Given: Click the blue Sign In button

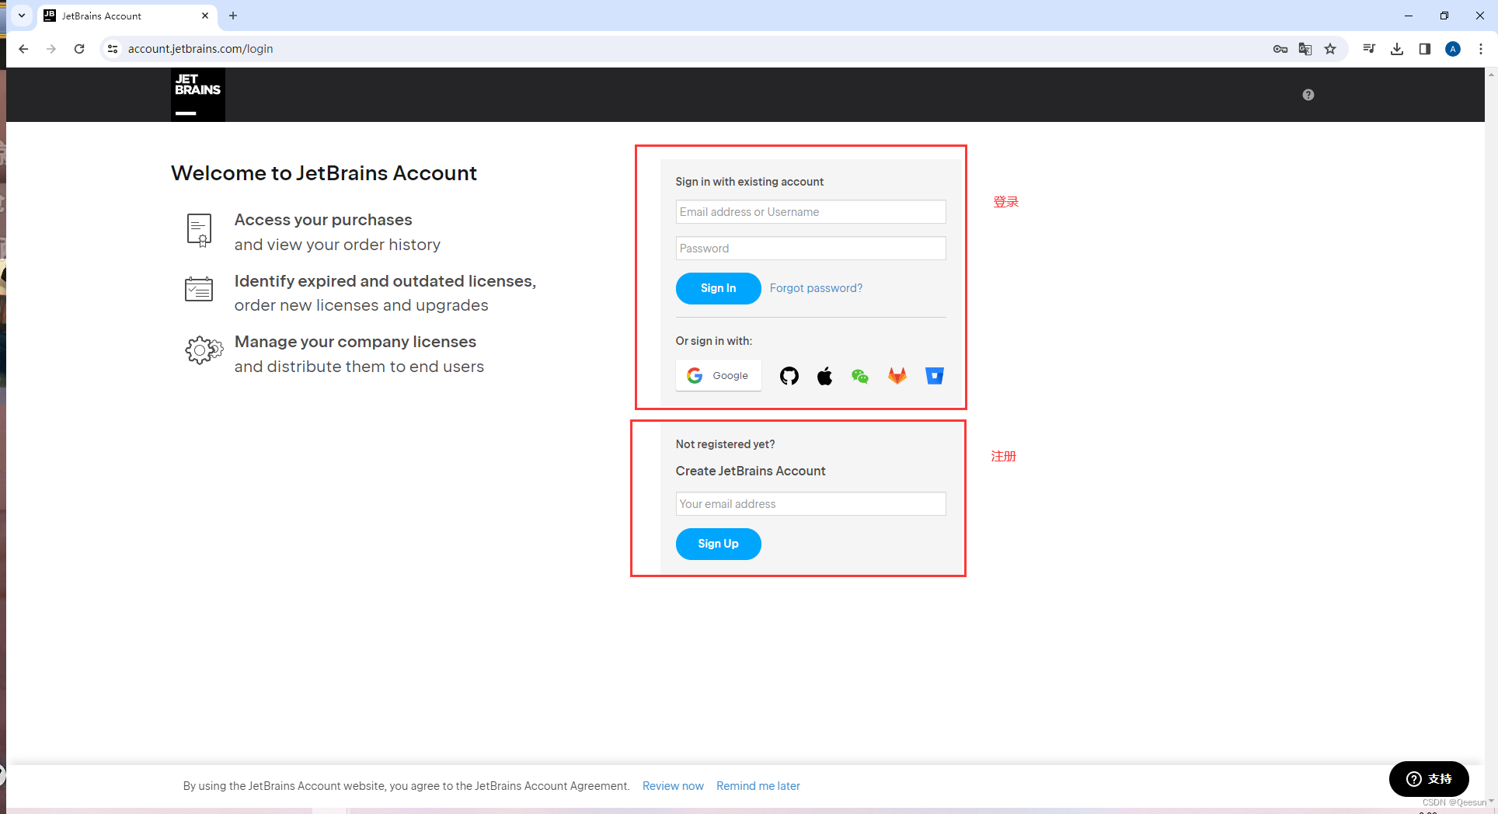Looking at the screenshot, I should coord(719,288).
